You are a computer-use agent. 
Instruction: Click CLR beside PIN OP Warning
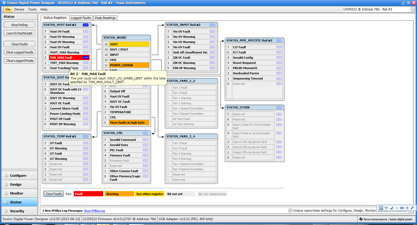pyautogui.click(x=212, y=68)
